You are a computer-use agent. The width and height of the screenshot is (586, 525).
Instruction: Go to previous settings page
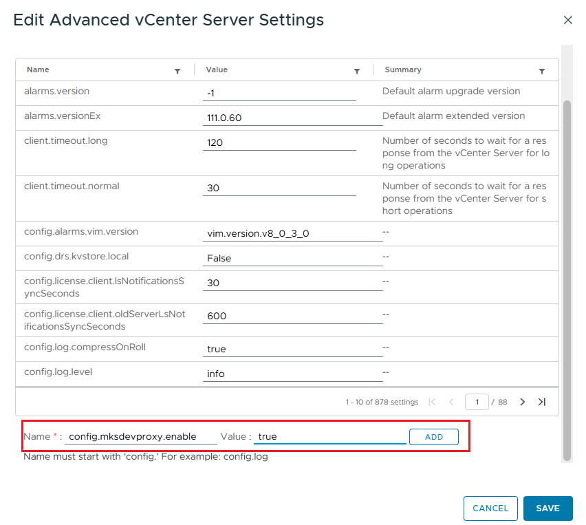click(451, 402)
